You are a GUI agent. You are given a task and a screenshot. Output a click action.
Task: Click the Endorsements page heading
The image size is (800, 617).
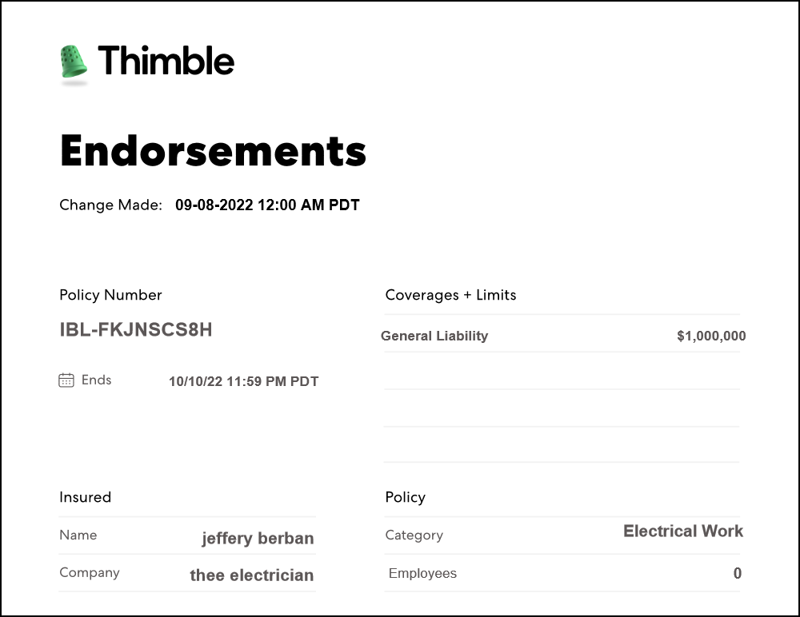point(213,150)
